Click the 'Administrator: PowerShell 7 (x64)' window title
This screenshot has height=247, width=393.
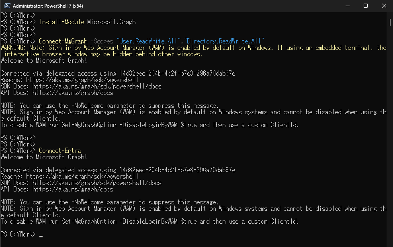[48, 6]
